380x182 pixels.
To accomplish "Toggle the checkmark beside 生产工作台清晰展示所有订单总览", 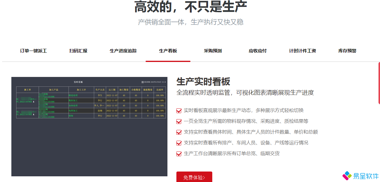I will [179, 154].
